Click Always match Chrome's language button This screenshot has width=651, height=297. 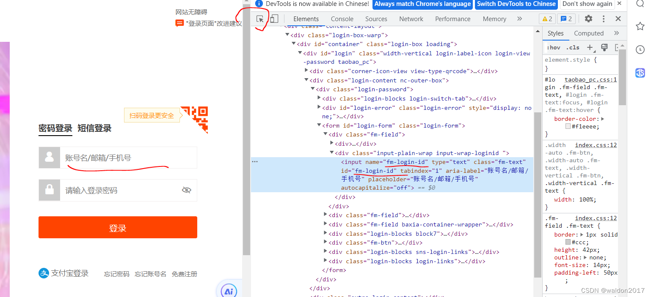click(422, 4)
